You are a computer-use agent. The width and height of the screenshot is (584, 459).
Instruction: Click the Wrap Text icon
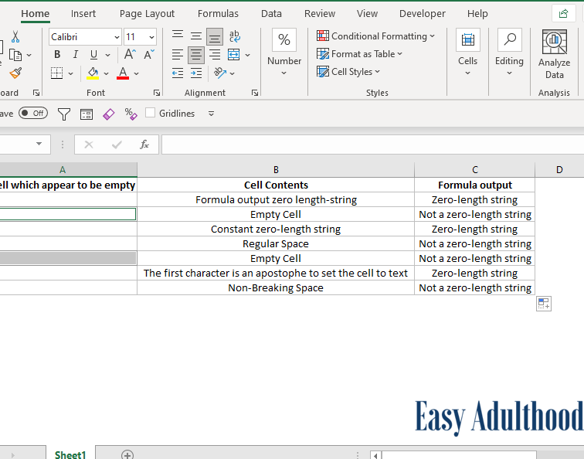[235, 36]
